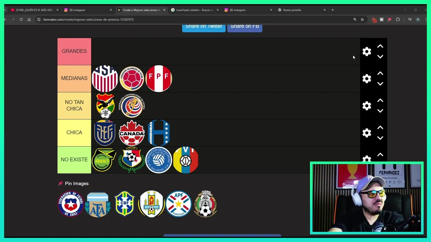Viewport: 431px width, 242px height.
Task: Move the CHICA row up with its arrow
Action: point(380,128)
